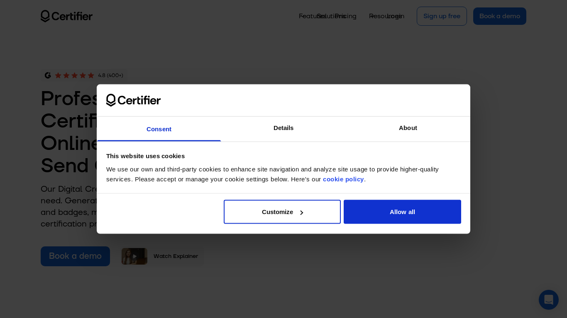Click Sign up free in the header
The image size is (567, 318).
tap(442, 16)
